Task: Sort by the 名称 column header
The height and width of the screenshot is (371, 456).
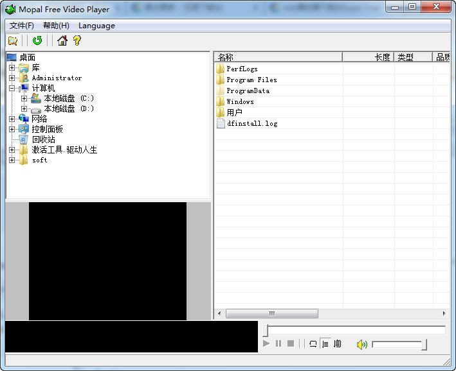Action: [x=278, y=57]
